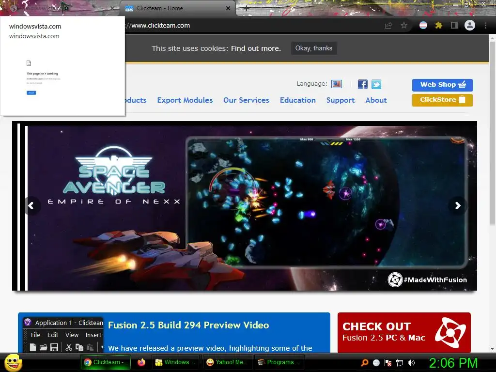Open the Extensions puzzle piece menu
This screenshot has width=496, height=372.
pos(439,26)
